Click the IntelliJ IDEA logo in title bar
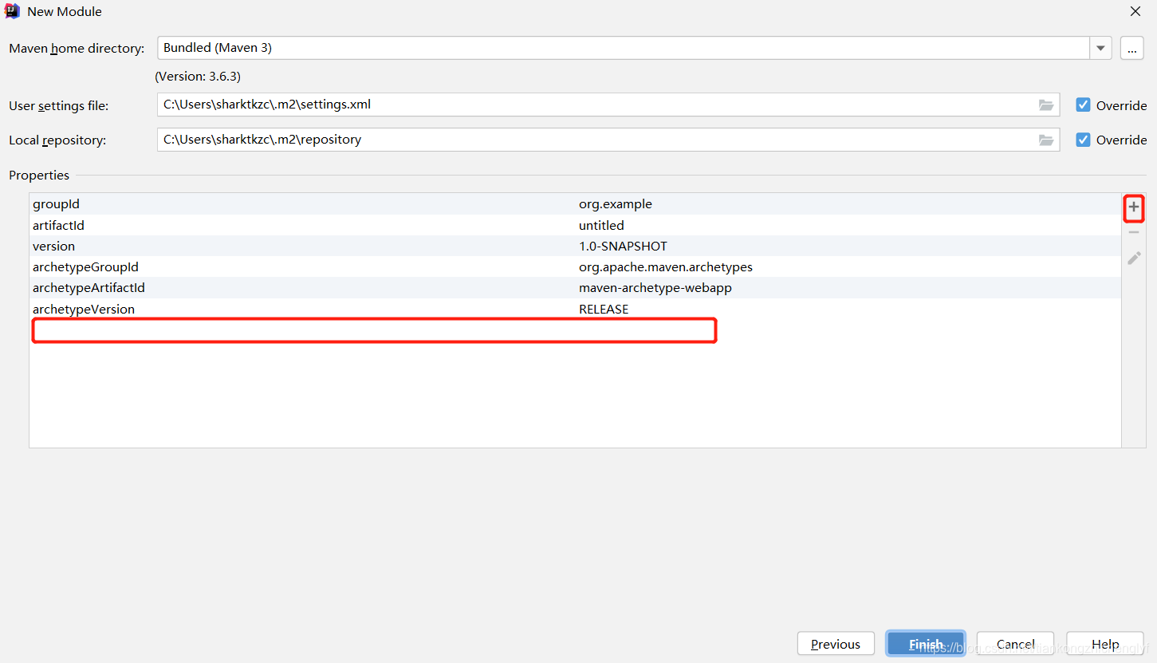1157x663 pixels. point(12,11)
